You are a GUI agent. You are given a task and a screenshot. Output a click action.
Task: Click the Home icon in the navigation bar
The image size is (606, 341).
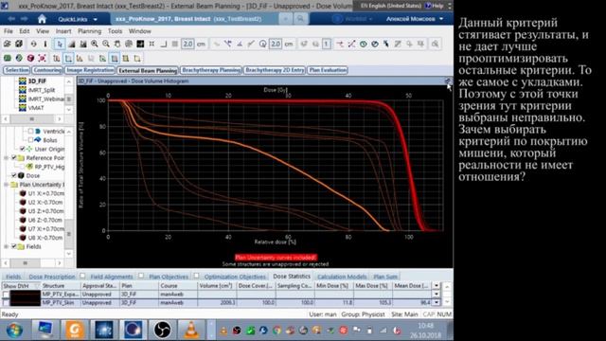(42, 19)
